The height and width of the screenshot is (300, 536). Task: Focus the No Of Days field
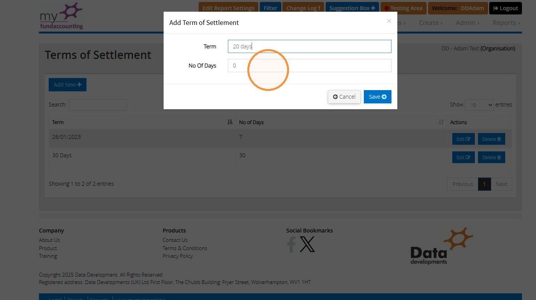click(310, 66)
